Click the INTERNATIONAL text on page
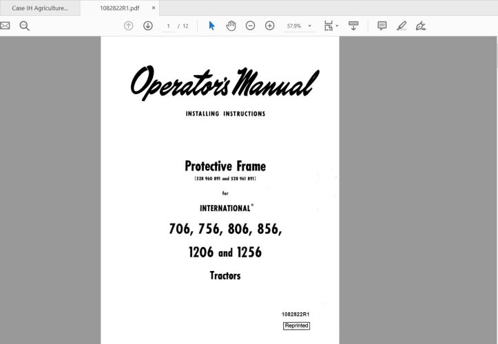The image size is (498, 344). (226, 208)
